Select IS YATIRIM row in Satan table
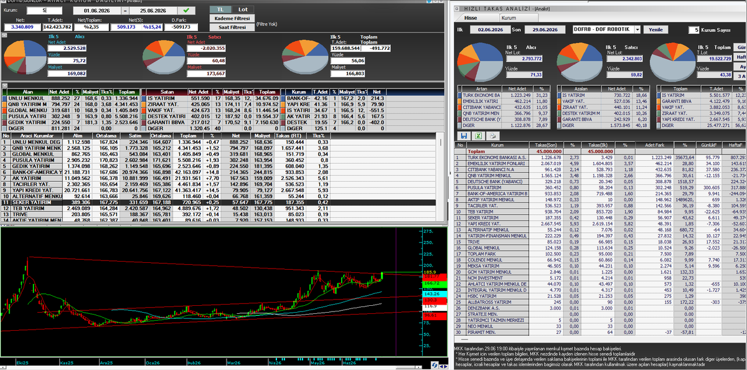The width and height of the screenshot is (747, 370). (210, 98)
